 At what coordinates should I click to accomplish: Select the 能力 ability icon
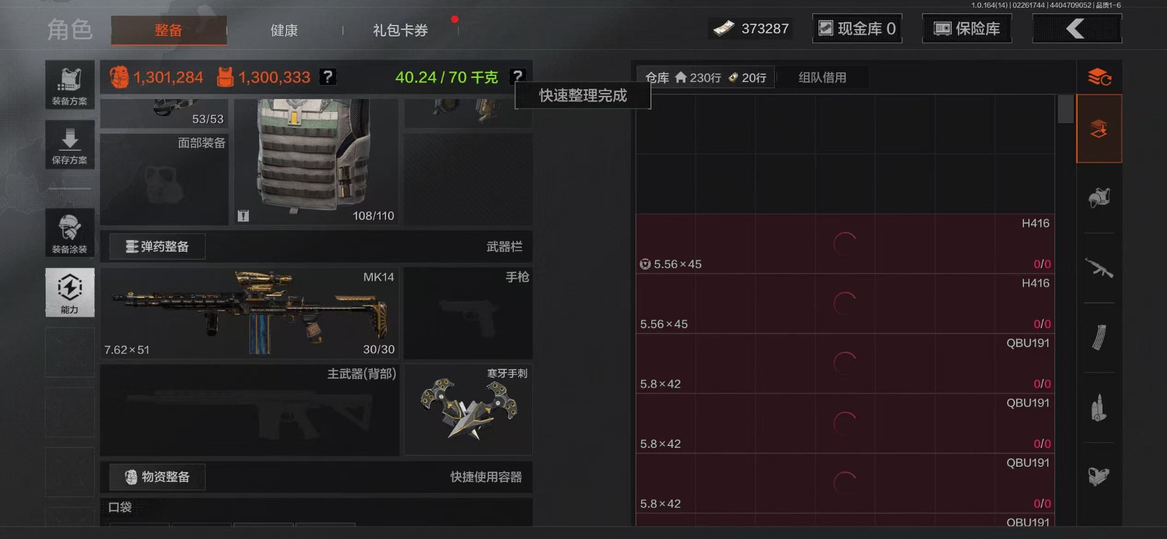[70, 292]
